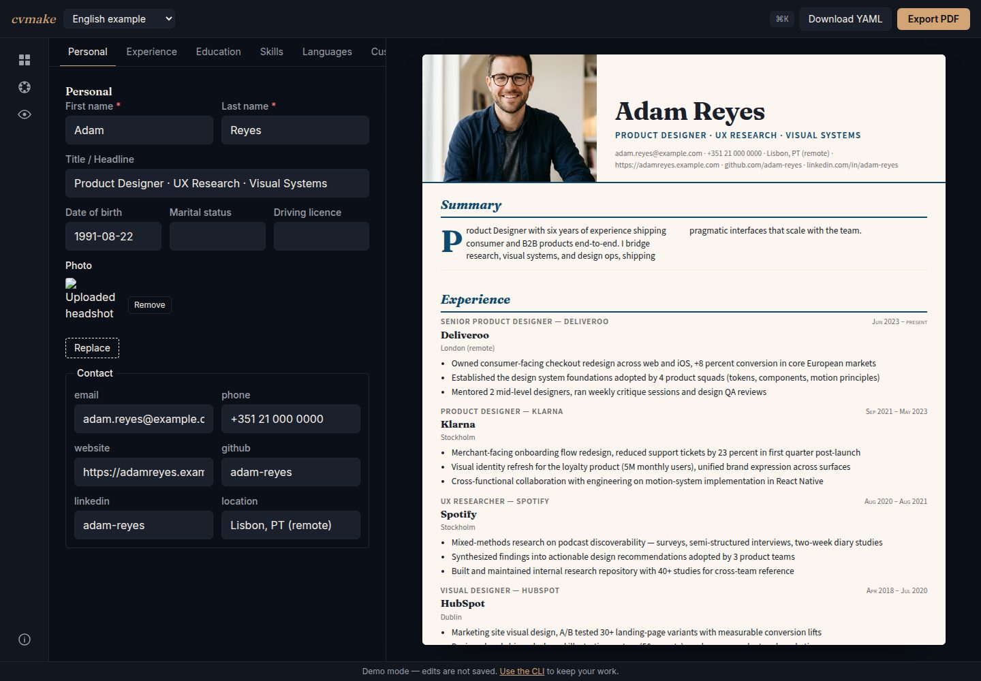This screenshot has width=981, height=681.
Task: Edit the location contact field
Action: point(291,525)
